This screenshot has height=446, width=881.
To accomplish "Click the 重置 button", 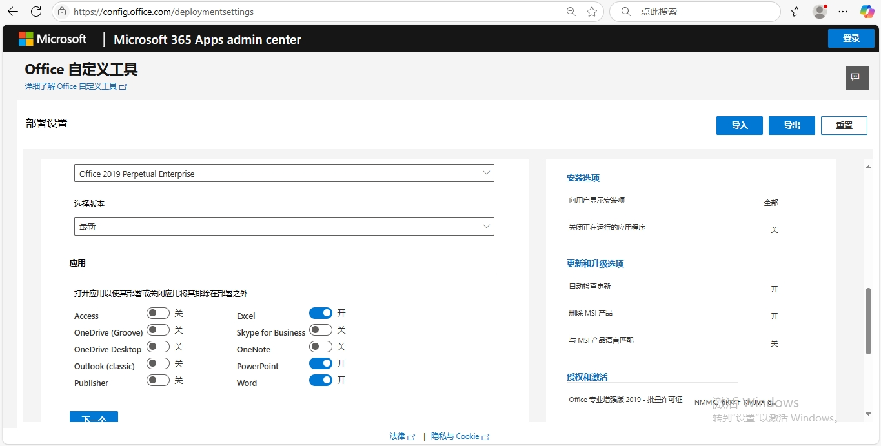I will click(844, 125).
